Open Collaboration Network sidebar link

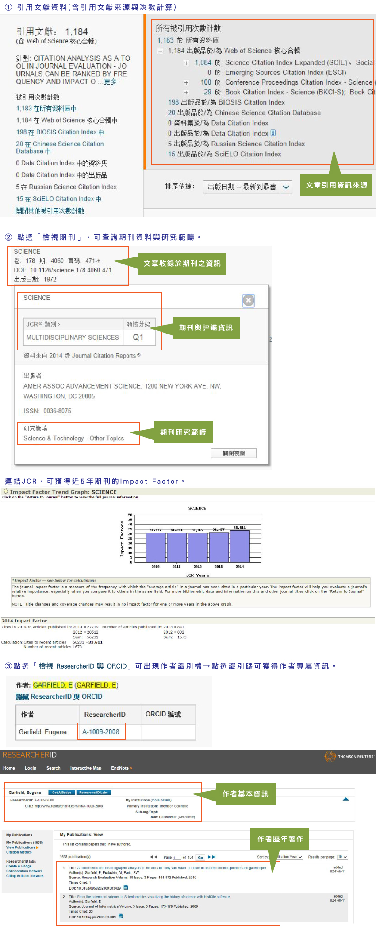click(24, 871)
